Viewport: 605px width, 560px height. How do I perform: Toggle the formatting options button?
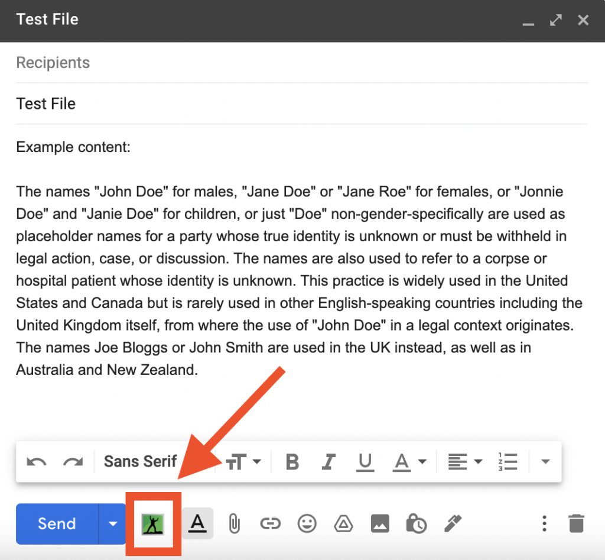pyautogui.click(x=197, y=523)
